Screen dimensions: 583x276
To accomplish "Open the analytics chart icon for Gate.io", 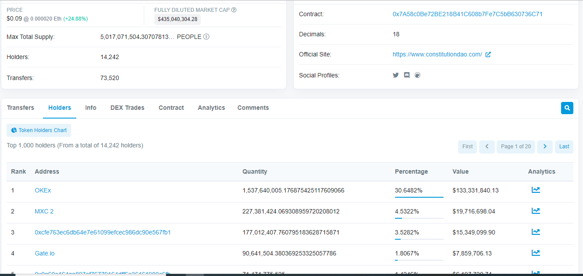I will pos(535,253).
